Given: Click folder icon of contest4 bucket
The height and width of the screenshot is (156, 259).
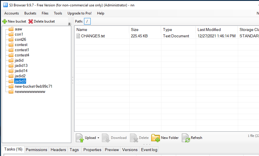Looking at the screenshot, I should [11, 55].
